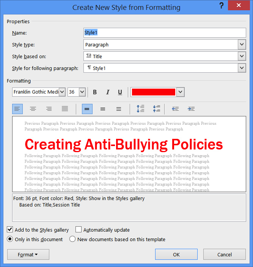
Task: Select New documents based on this template
Action: (72, 239)
